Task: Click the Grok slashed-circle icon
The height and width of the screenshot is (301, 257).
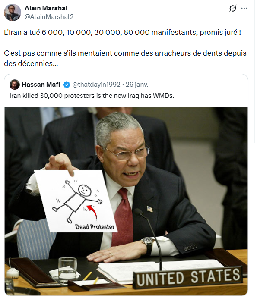Action: click(232, 9)
